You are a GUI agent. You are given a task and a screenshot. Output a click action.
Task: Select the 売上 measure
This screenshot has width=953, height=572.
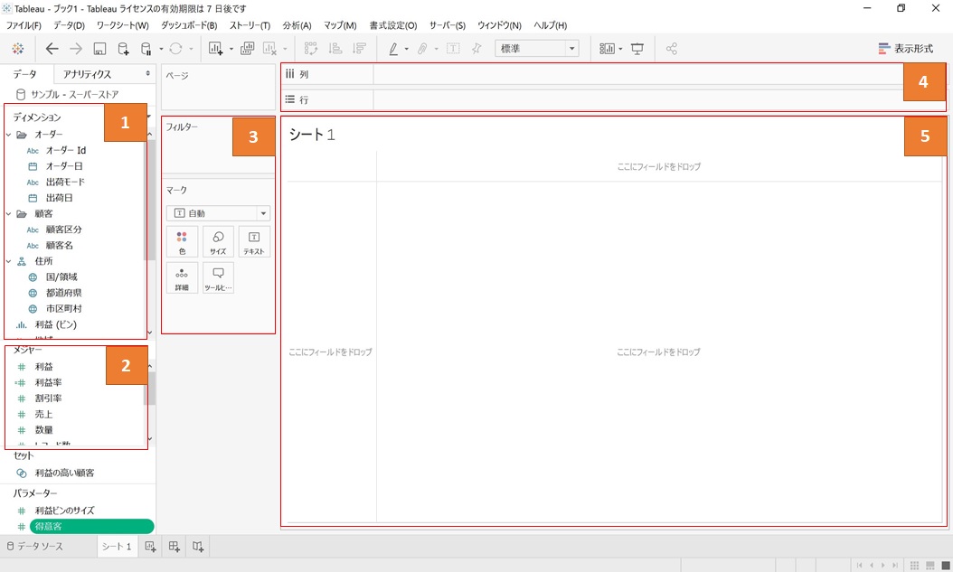43,414
